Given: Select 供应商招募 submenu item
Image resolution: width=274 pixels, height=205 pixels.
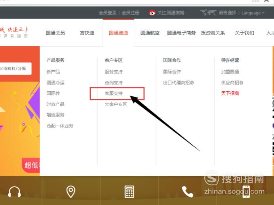Looking at the screenshot, I should (232, 83).
